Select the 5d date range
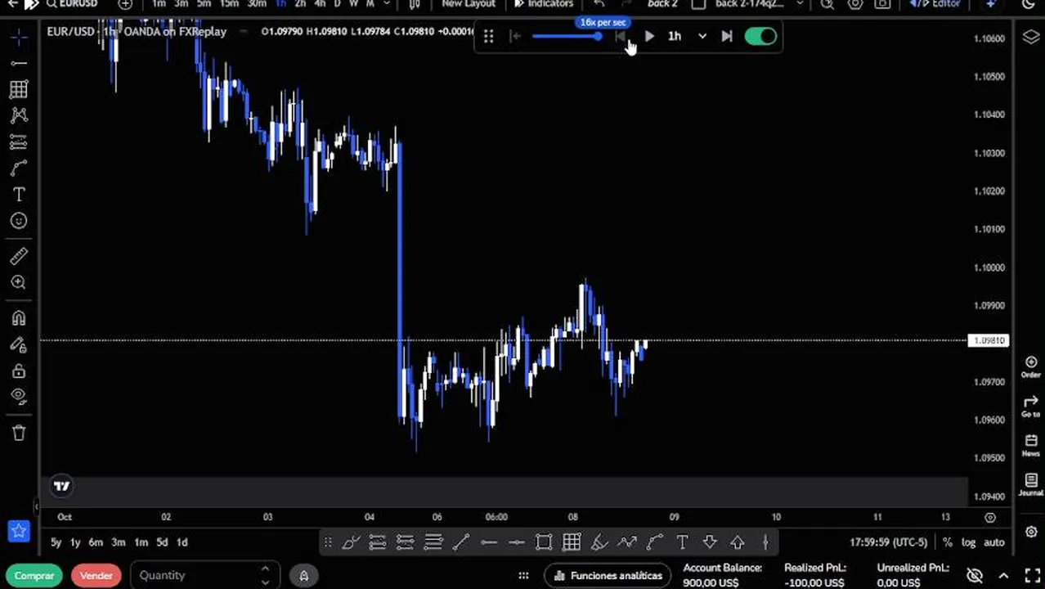This screenshot has width=1045, height=589. [x=162, y=542]
